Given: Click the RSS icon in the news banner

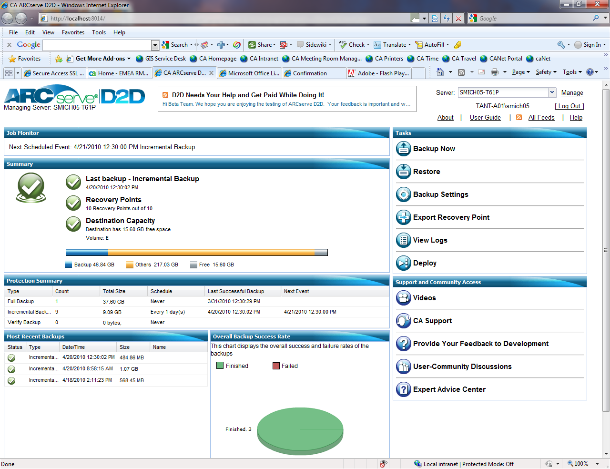Looking at the screenshot, I should (x=165, y=95).
